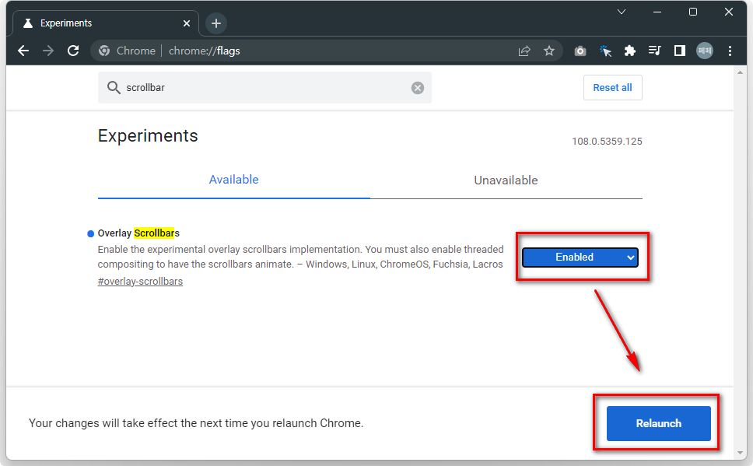
Task: Click the relaunch notice message text
Action: pos(196,423)
